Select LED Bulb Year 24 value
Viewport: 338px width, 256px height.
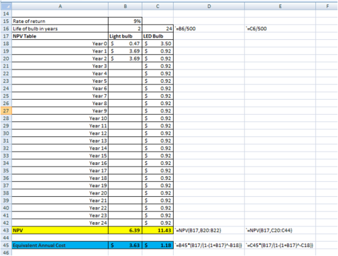(158, 223)
